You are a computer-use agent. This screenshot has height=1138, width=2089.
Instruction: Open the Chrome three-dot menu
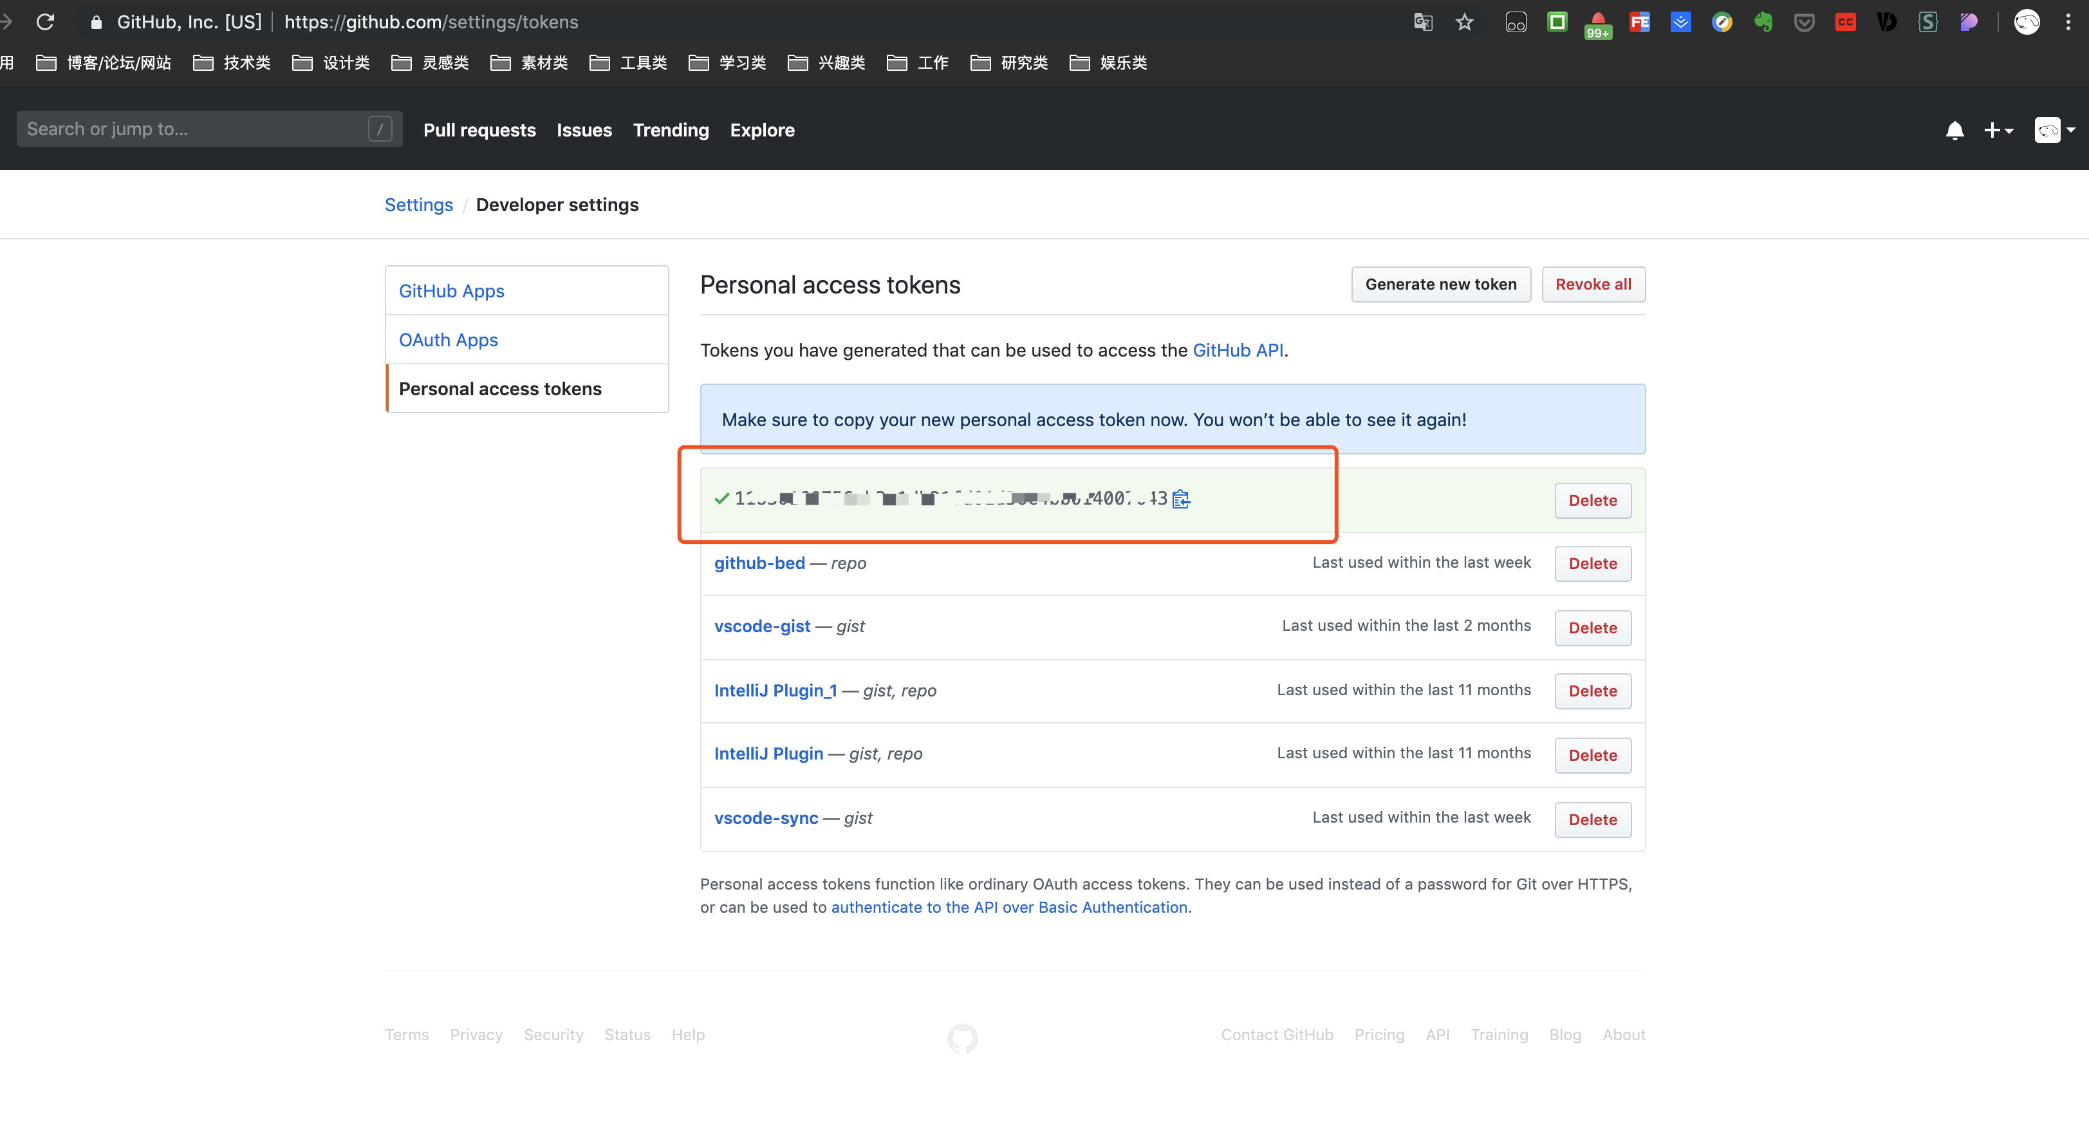coord(2068,22)
